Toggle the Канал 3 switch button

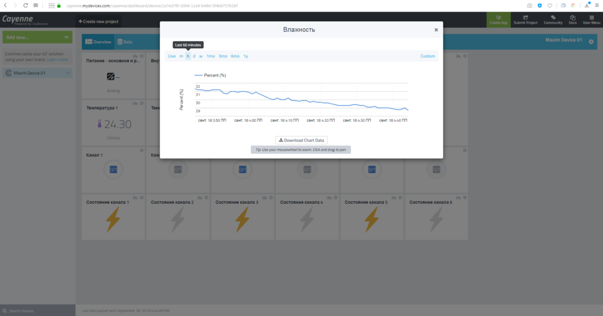[x=242, y=169]
